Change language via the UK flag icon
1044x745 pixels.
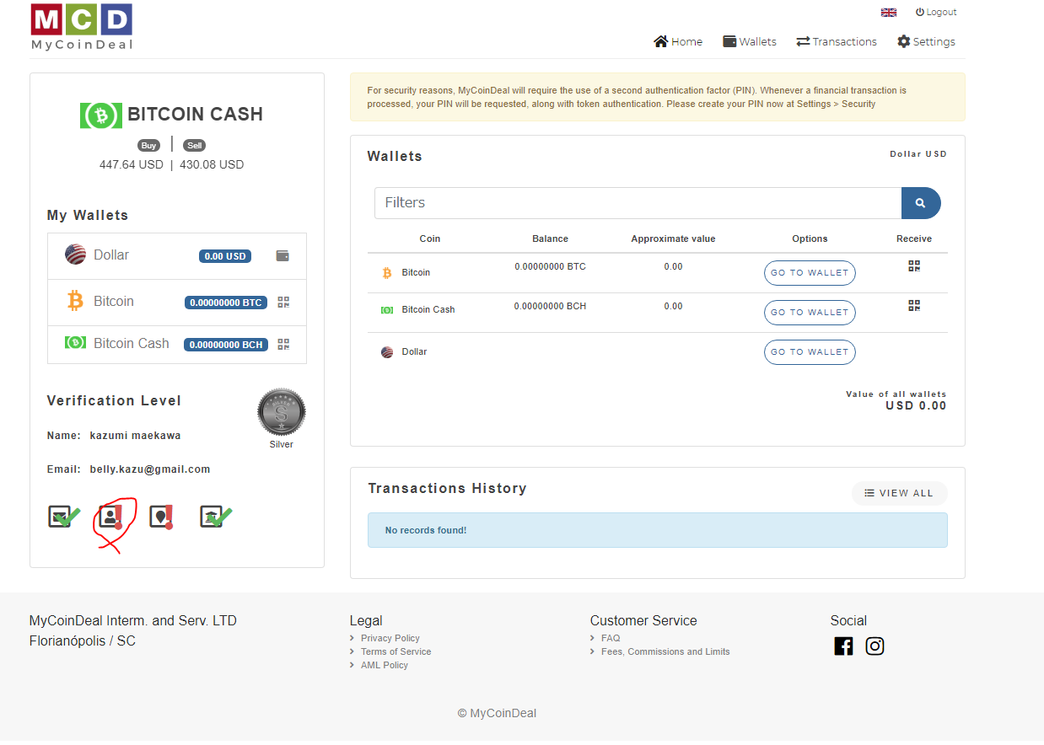(x=888, y=13)
